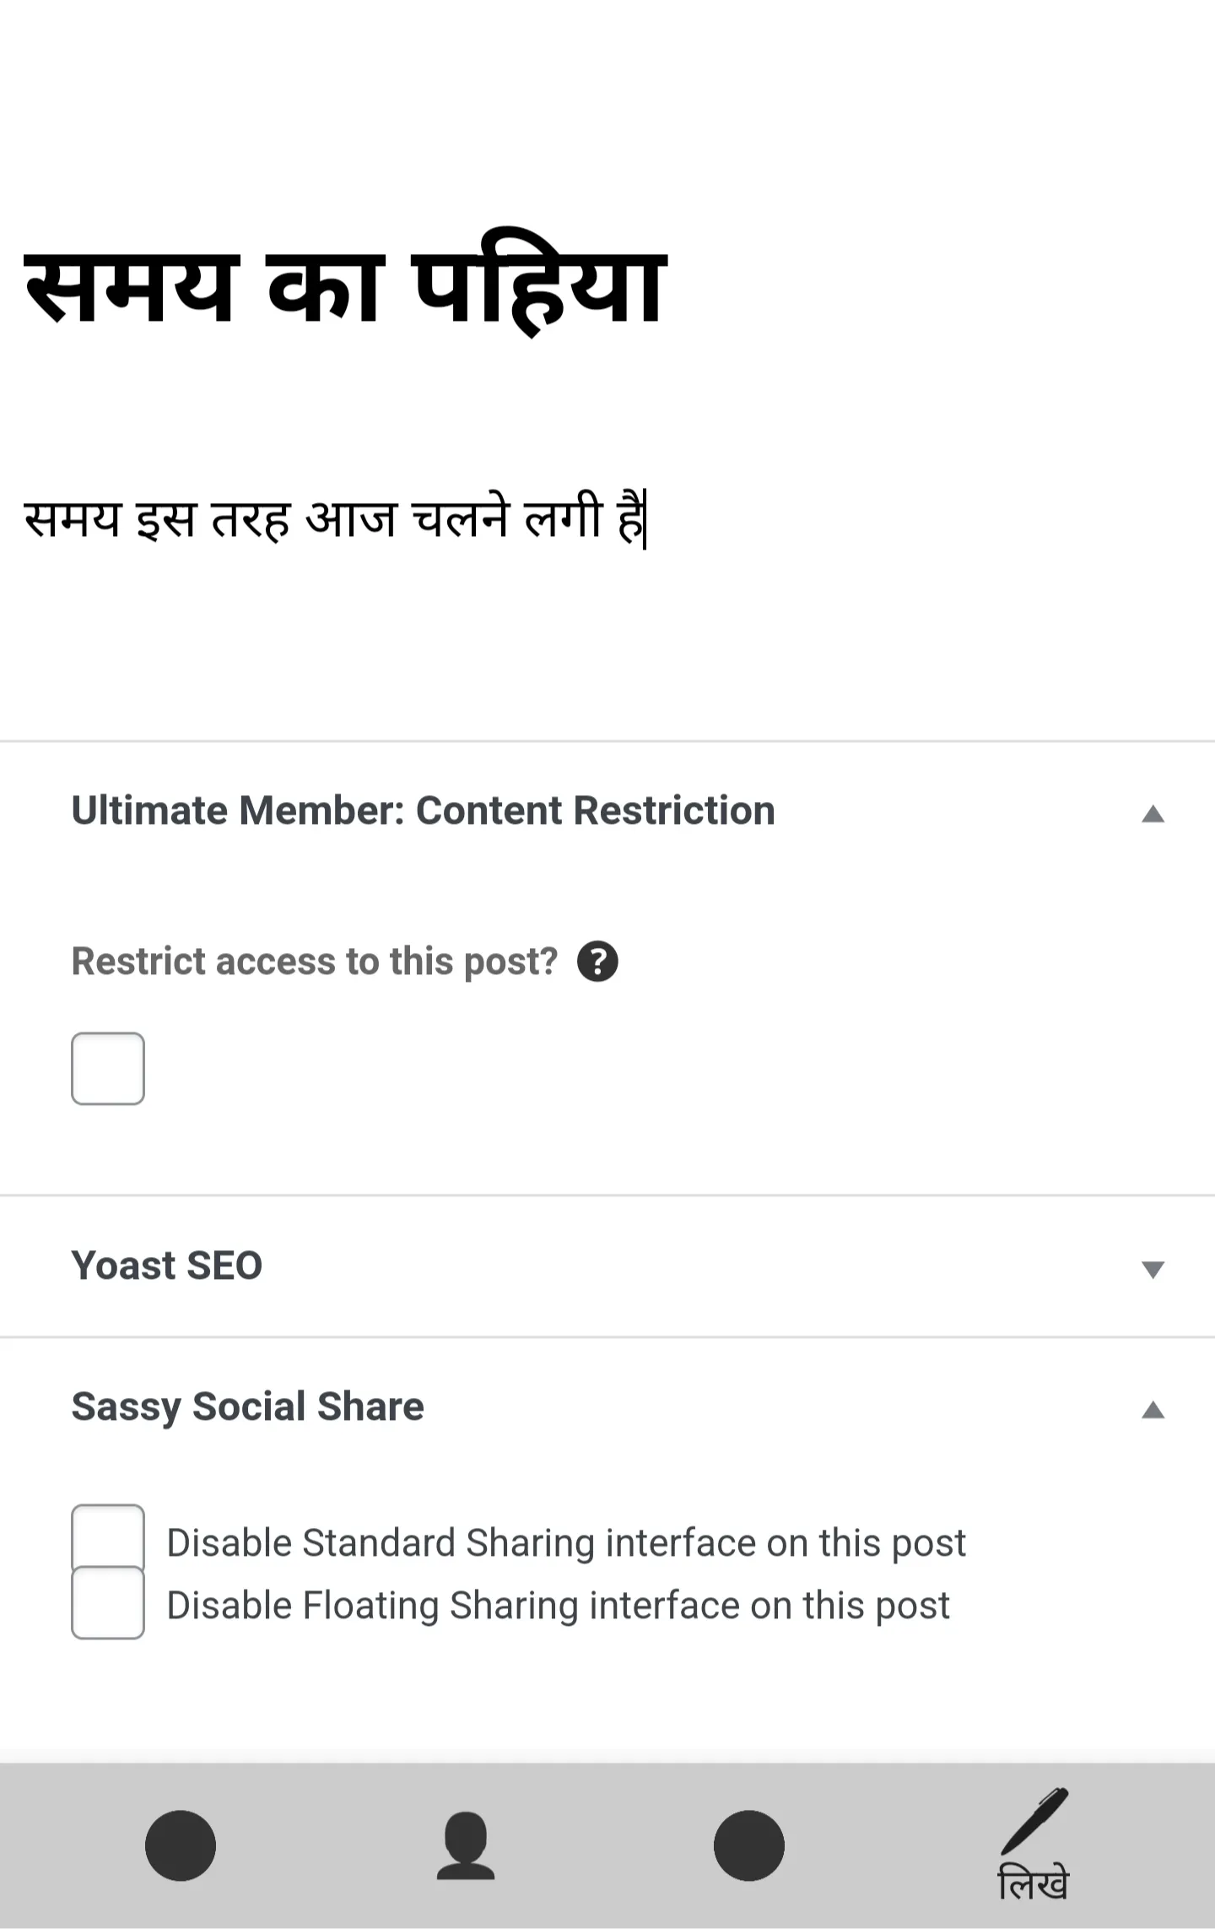Screen dimensions: 1215x1929
Task: Tap the pen icon labeled लिखे
Action: (x=1034, y=1821)
